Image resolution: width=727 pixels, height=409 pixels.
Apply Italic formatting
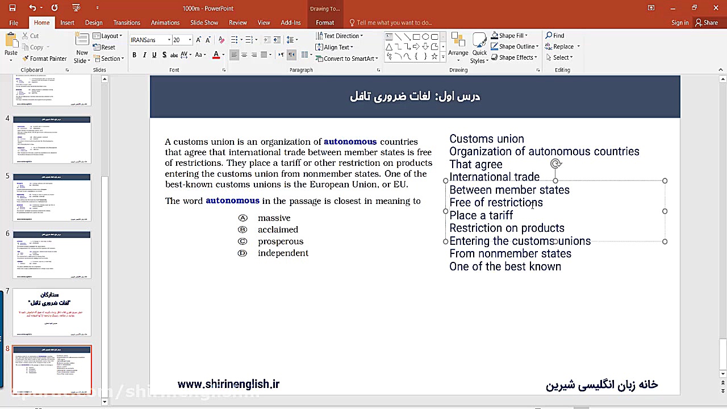point(144,55)
